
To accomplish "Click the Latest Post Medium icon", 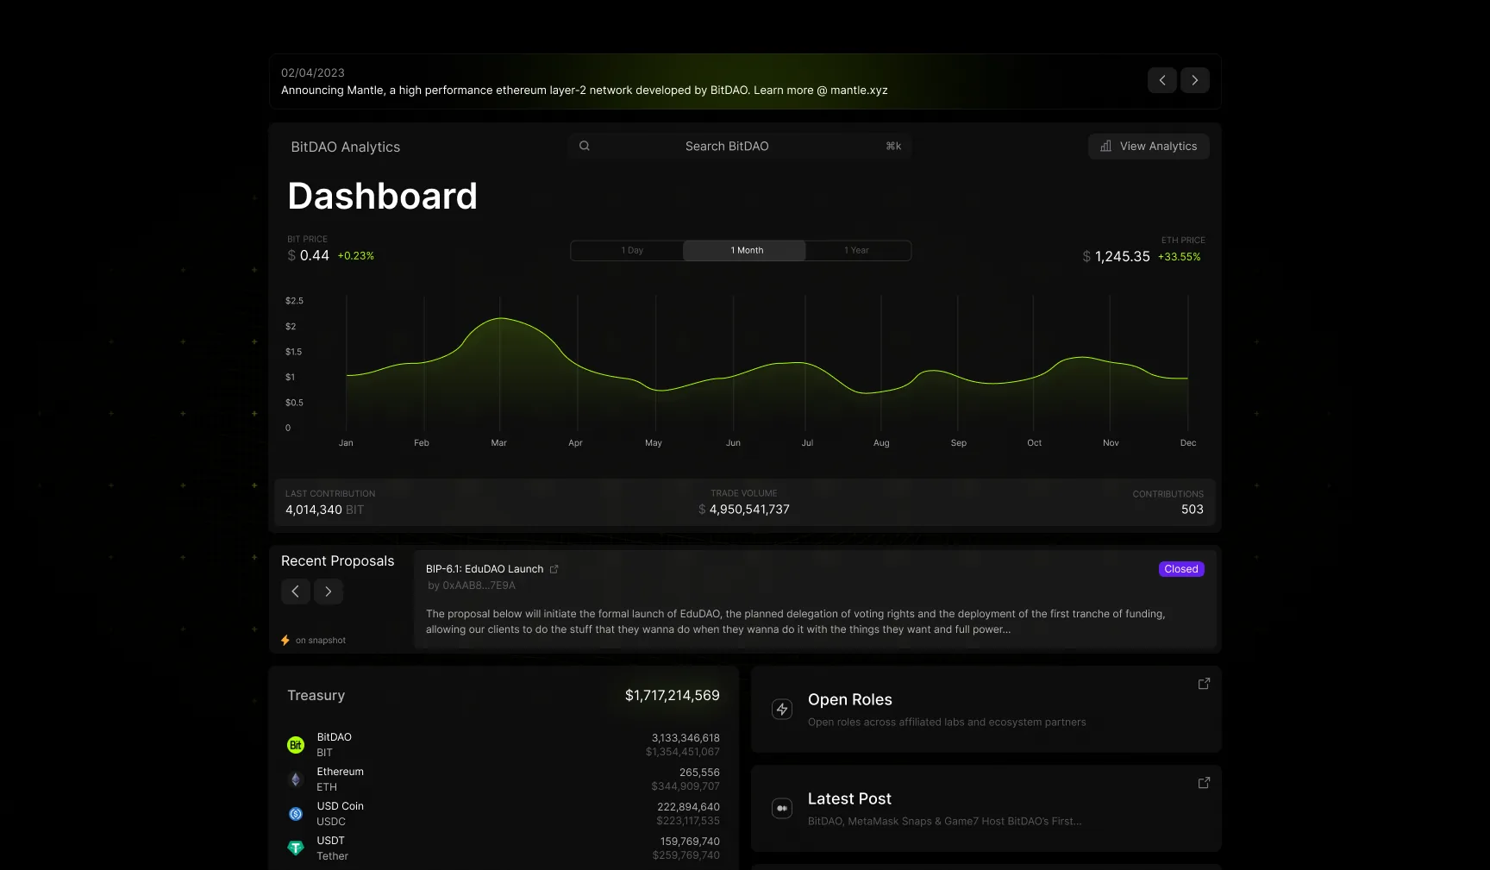I will [x=782, y=808].
